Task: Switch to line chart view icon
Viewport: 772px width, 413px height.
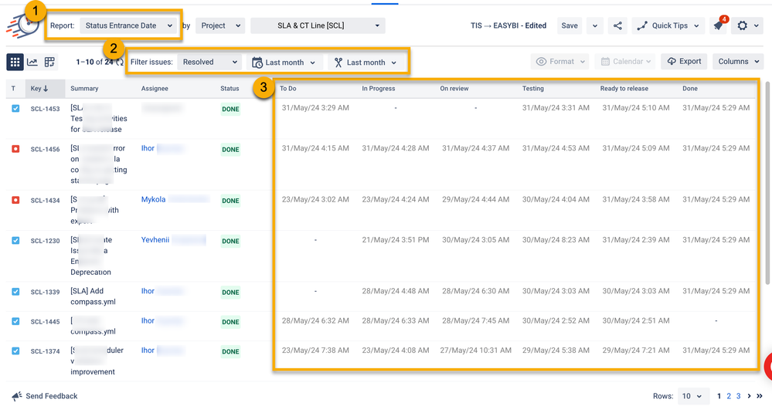Action: point(32,62)
